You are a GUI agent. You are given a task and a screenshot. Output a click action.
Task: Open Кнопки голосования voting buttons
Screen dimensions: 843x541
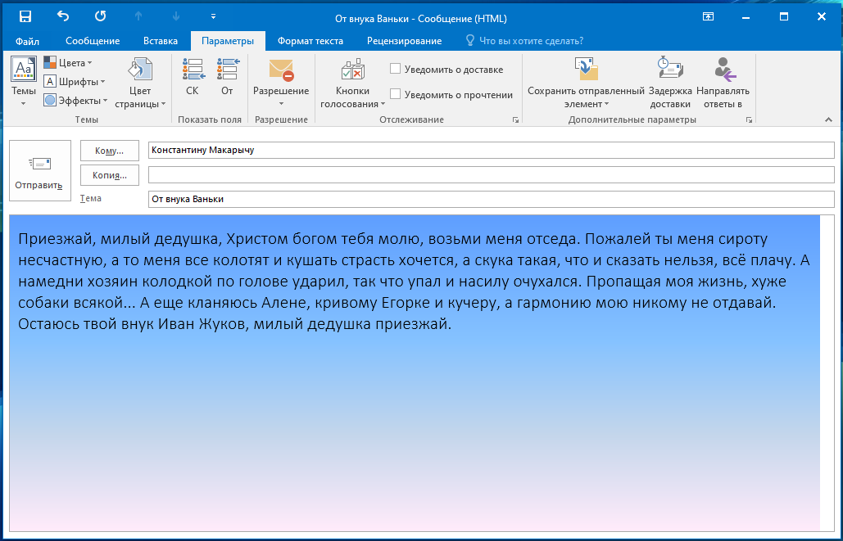pyautogui.click(x=352, y=82)
